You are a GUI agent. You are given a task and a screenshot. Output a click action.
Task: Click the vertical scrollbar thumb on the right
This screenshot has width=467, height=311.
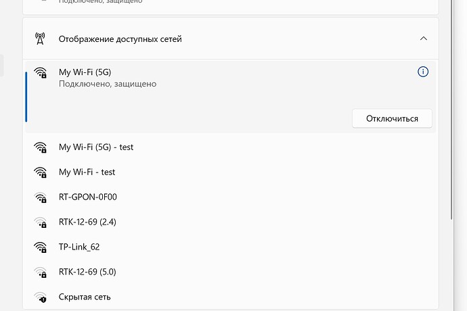tap(452, 110)
